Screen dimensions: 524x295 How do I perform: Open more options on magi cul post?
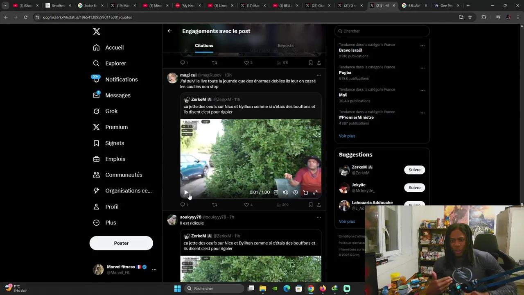click(x=318, y=75)
